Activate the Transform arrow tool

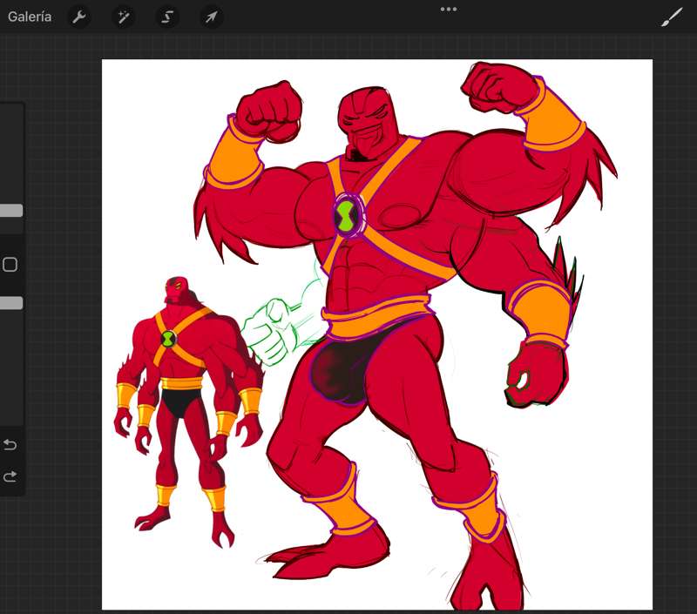point(211,17)
